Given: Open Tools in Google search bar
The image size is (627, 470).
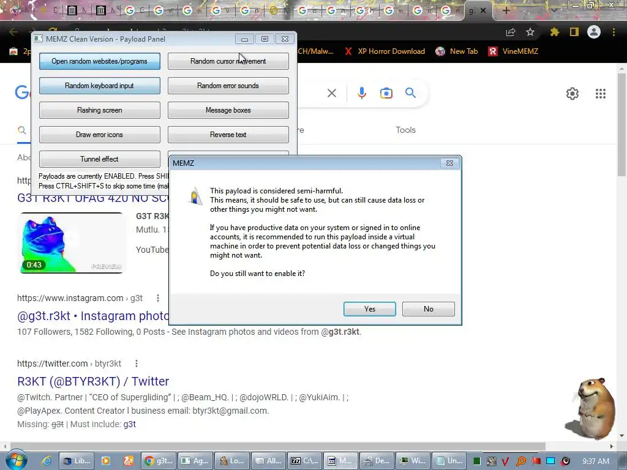Looking at the screenshot, I should coord(405,130).
